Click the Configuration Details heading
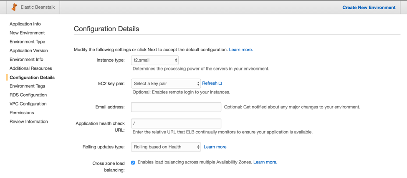The height and width of the screenshot is (178, 407). [106, 29]
